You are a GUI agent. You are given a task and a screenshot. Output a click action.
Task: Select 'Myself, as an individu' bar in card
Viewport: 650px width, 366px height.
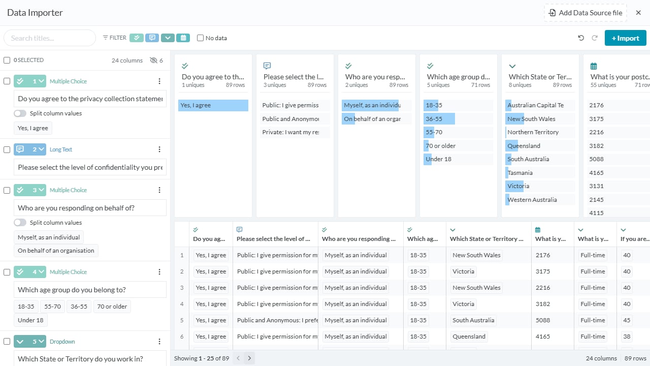(x=377, y=105)
